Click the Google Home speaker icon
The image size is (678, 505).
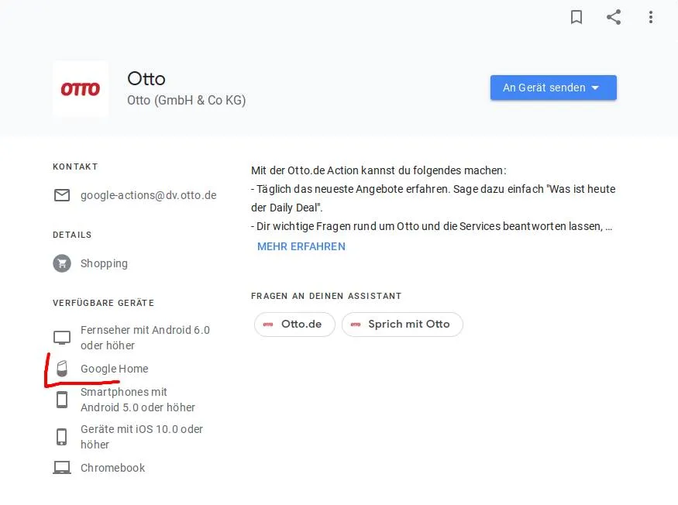coord(62,369)
